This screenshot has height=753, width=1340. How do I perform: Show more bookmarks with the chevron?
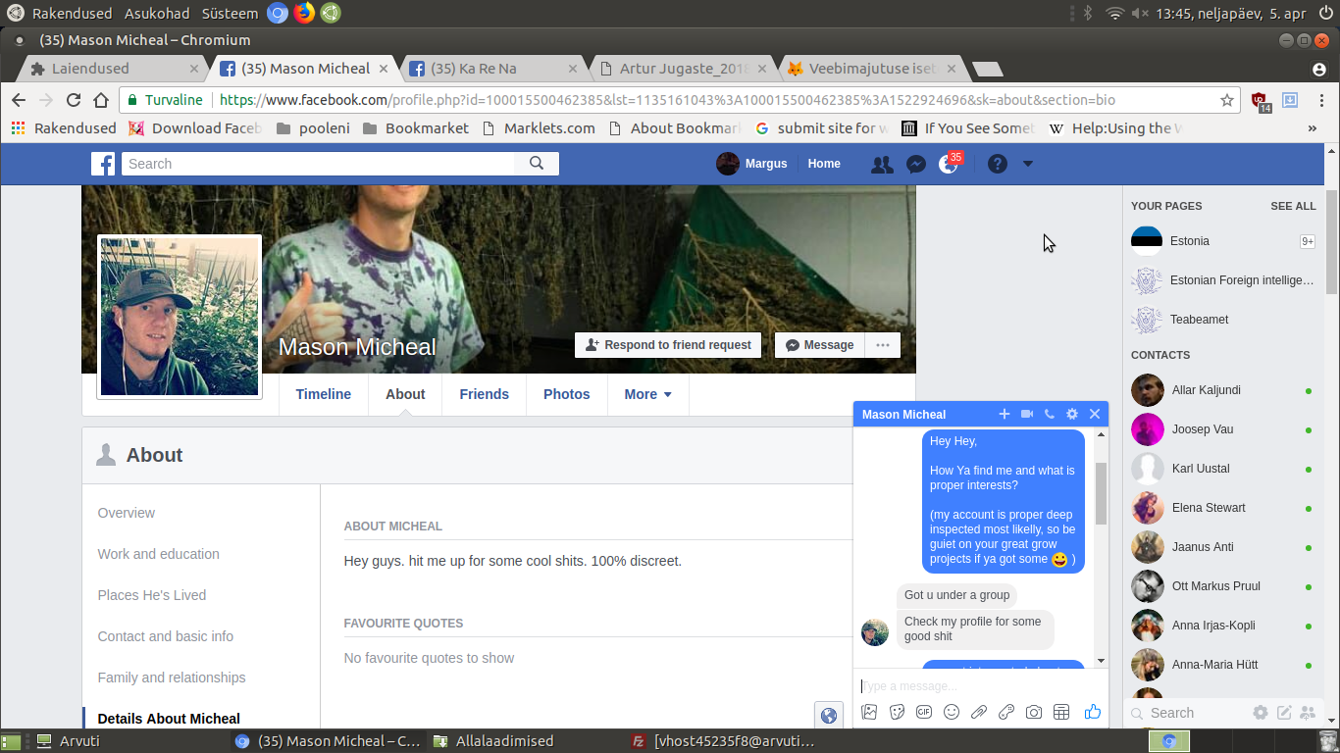(1313, 128)
